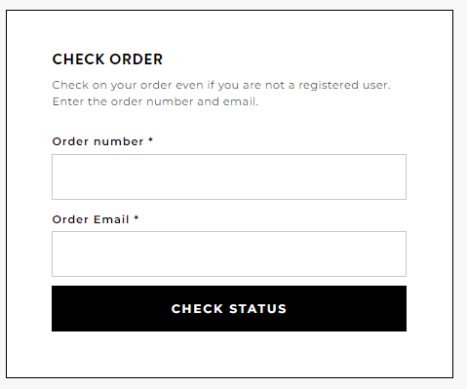
Task: Click the word "email" ending the instructions
Action: 239,101
